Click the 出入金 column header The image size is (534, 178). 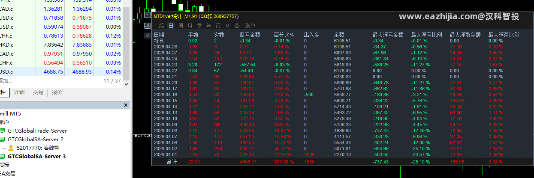[311, 35]
